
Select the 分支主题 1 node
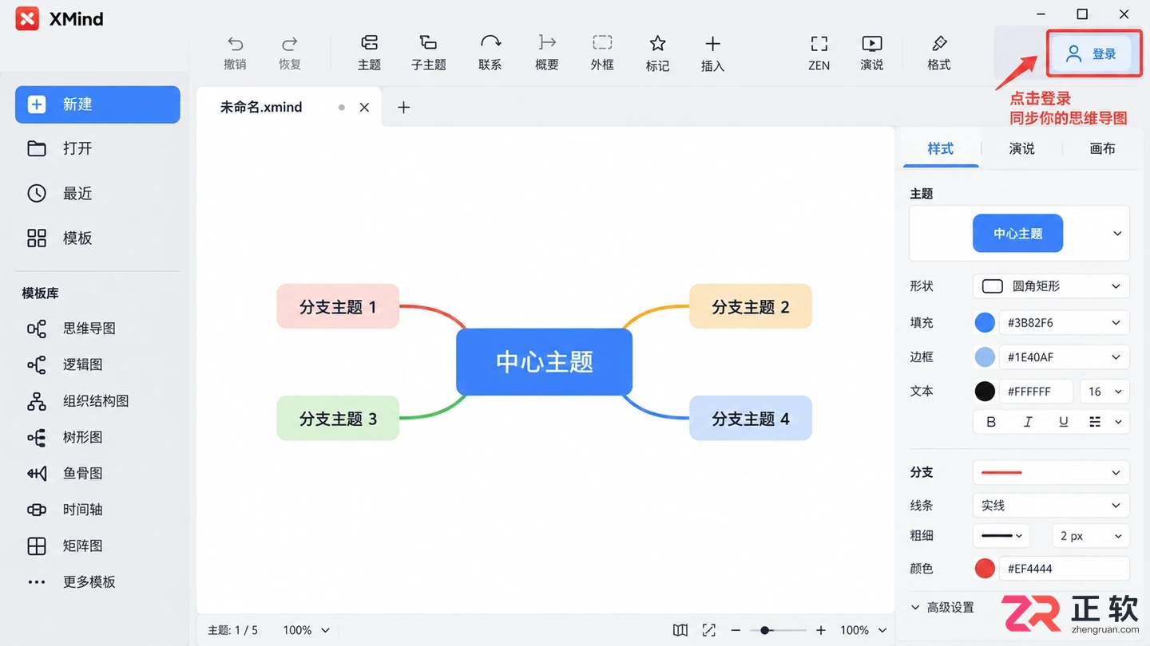[x=338, y=306]
